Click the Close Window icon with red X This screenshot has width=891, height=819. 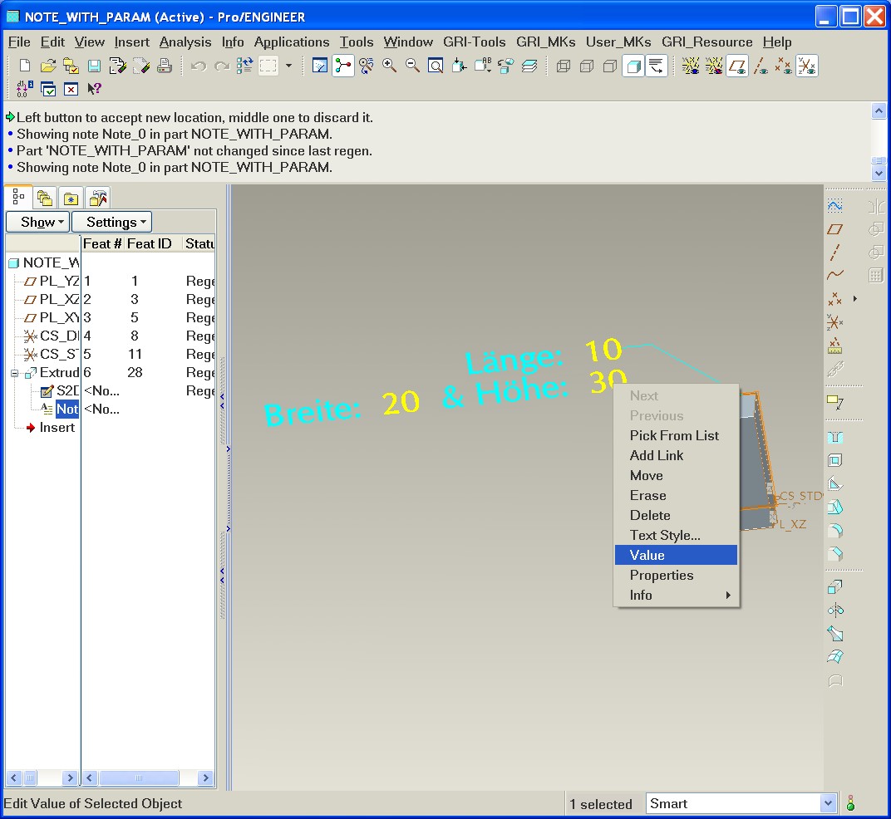[x=71, y=89]
